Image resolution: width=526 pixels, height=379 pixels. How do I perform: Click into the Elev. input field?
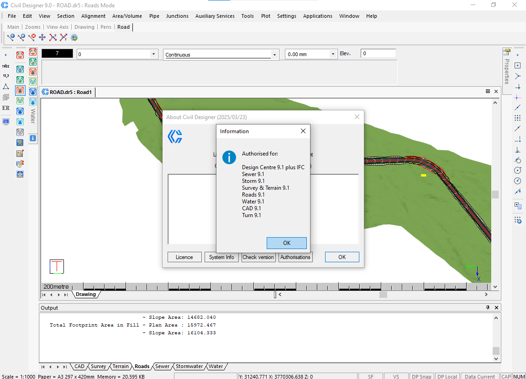click(x=379, y=53)
